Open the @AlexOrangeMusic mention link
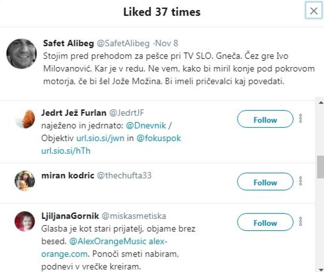 (x=108, y=241)
